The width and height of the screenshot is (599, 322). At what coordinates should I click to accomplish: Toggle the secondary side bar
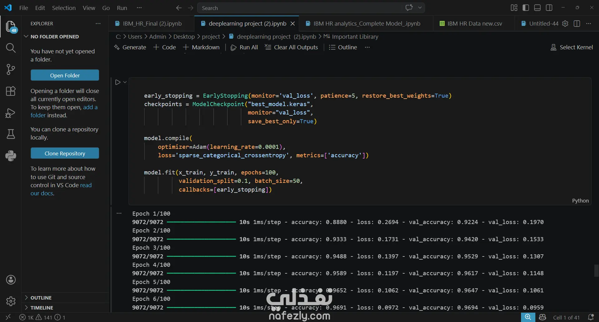[x=549, y=8]
